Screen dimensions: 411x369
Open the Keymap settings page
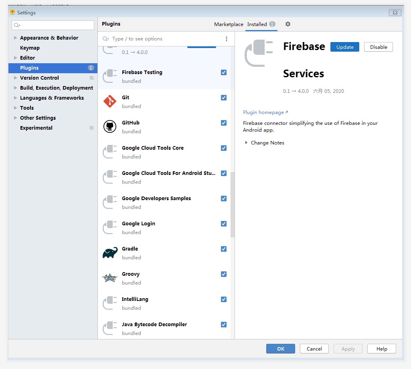pos(30,48)
